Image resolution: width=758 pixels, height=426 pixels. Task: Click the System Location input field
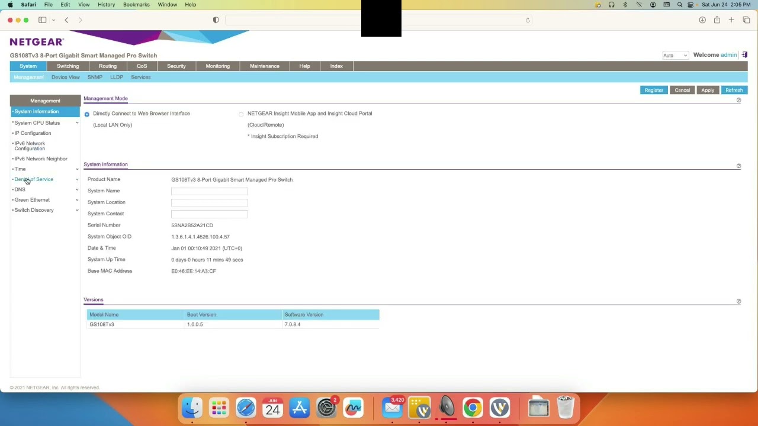coord(210,202)
